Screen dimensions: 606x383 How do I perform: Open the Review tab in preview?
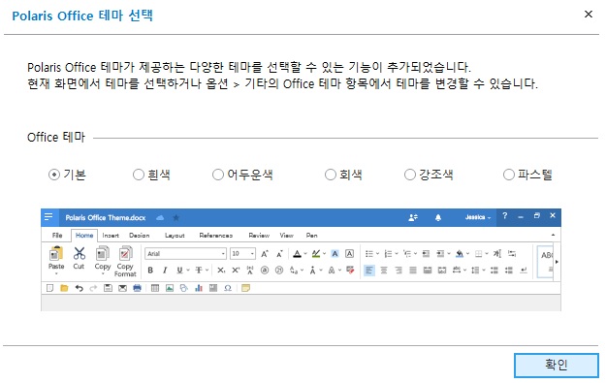(259, 236)
